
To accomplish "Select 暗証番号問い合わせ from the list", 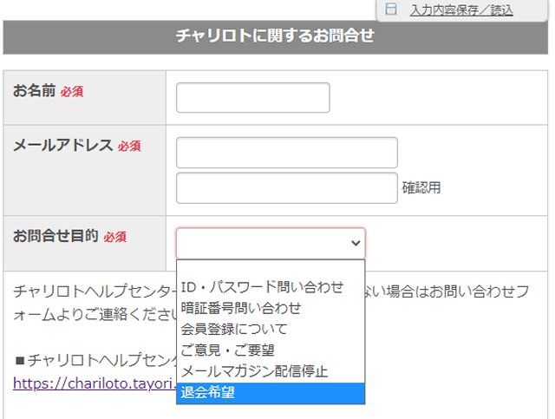I will (271, 308).
